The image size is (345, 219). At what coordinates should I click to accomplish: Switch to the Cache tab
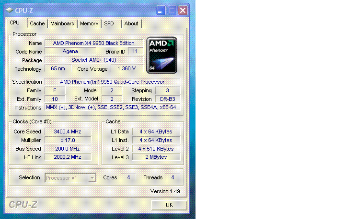tap(37, 23)
